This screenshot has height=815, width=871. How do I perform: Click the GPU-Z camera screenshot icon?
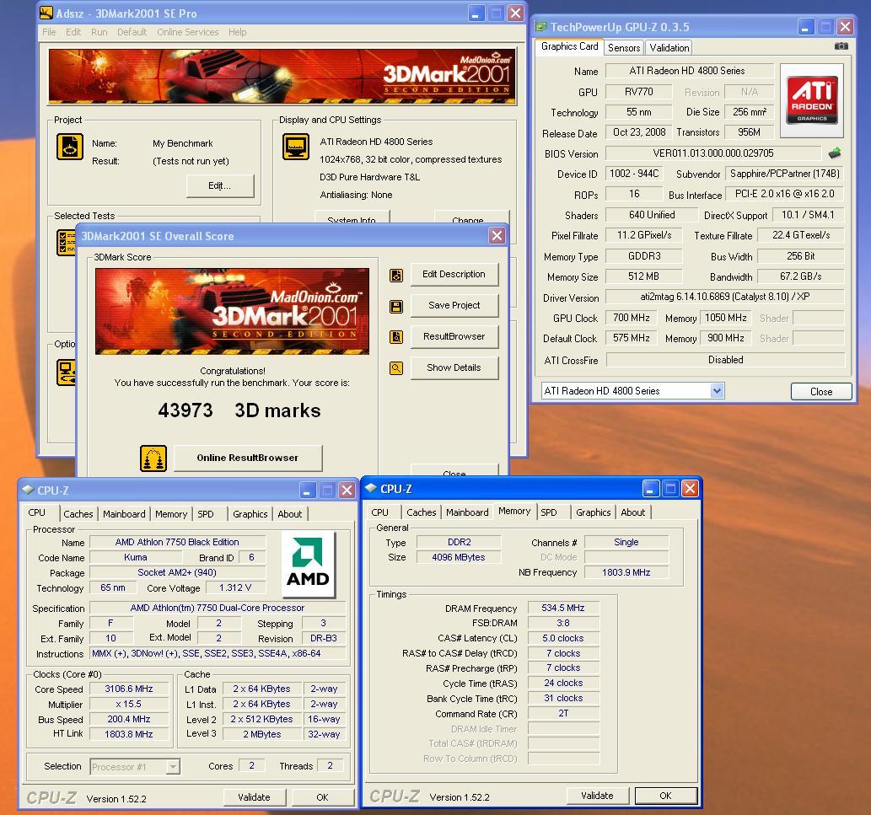click(x=841, y=46)
